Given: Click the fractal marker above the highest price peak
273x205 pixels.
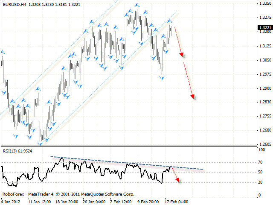Looking at the screenshot, I should [x=136, y=5].
